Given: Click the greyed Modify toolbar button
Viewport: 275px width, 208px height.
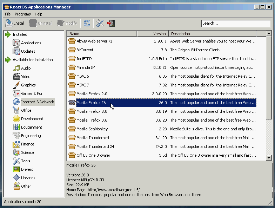Looking at the screenshot, I should [x=67, y=23].
